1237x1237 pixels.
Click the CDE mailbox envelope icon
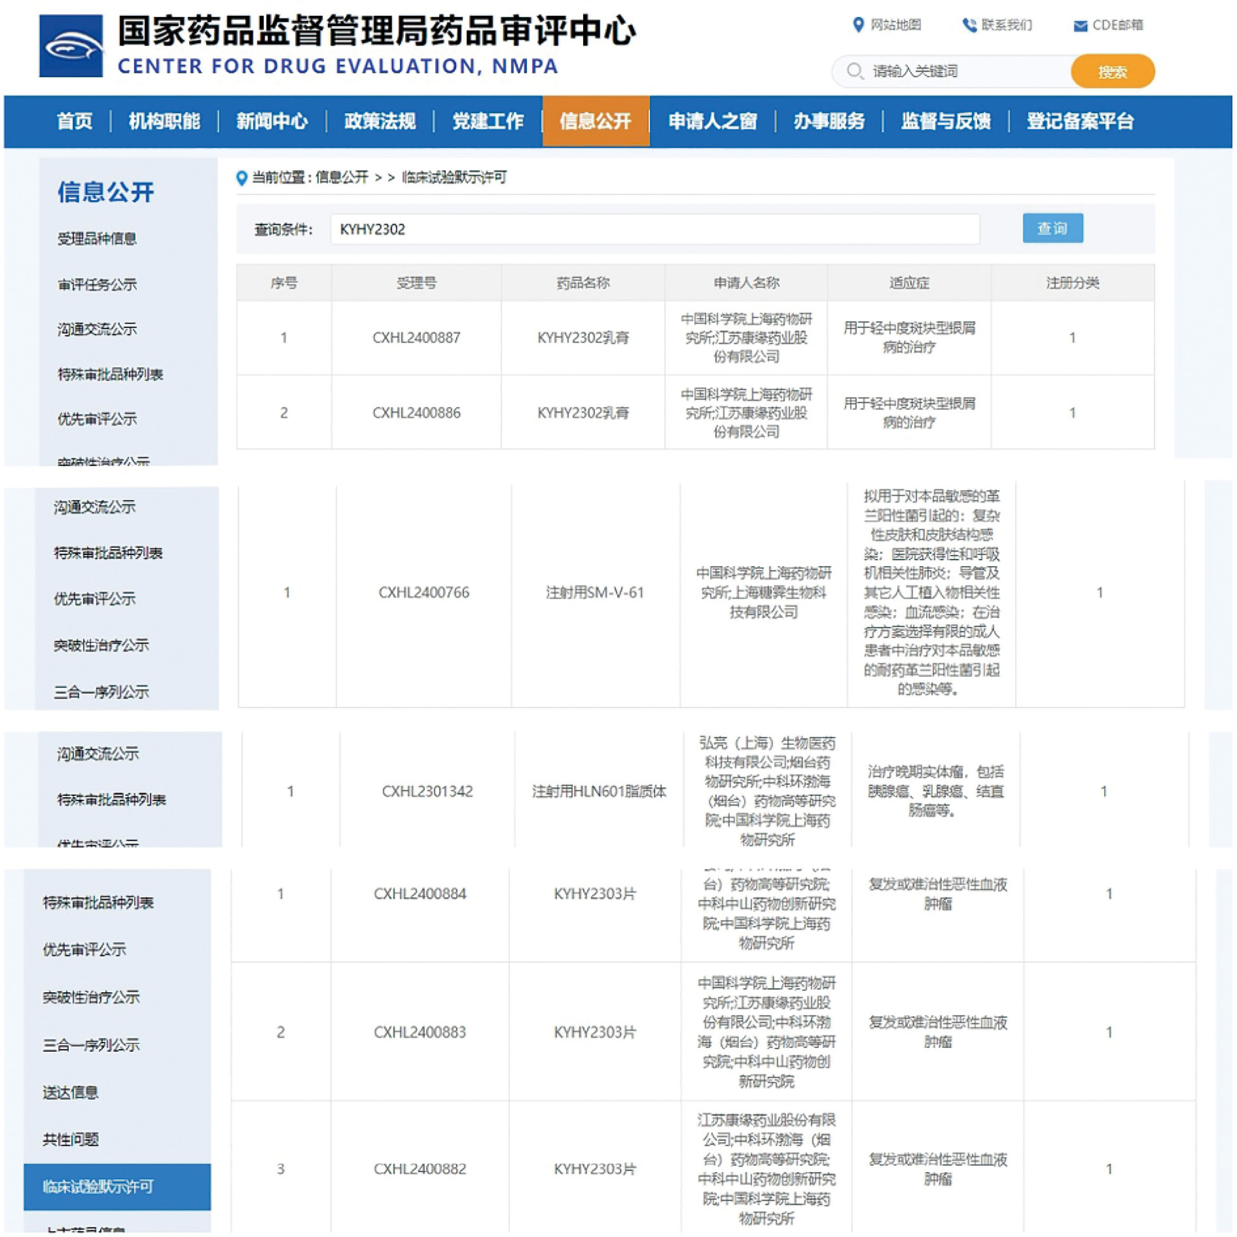coord(1080,26)
